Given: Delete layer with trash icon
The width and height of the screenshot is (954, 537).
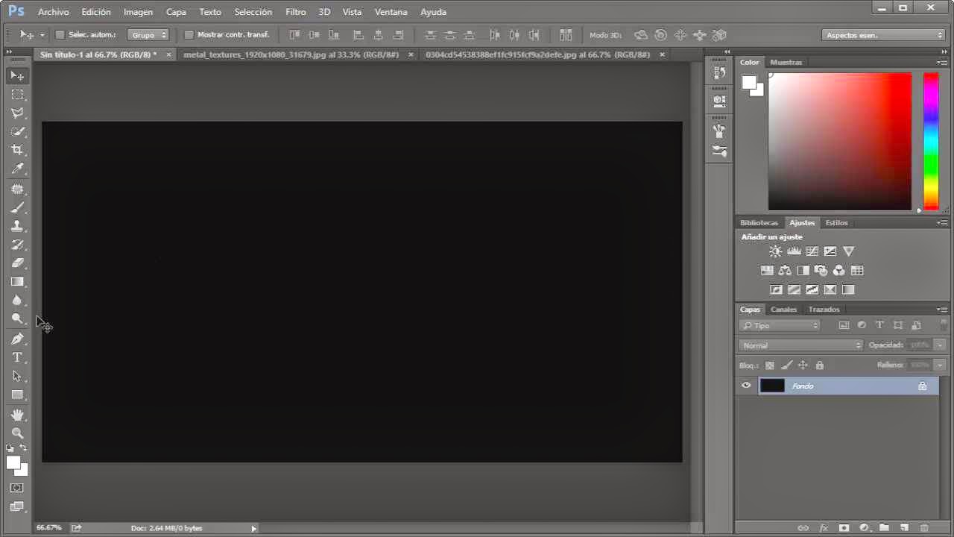Looking at the screenshot, I should click(x=924, y=528).
